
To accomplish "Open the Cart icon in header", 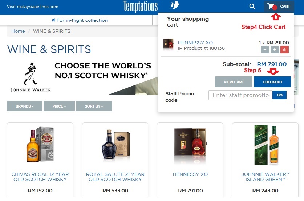I will coord(279,6).
